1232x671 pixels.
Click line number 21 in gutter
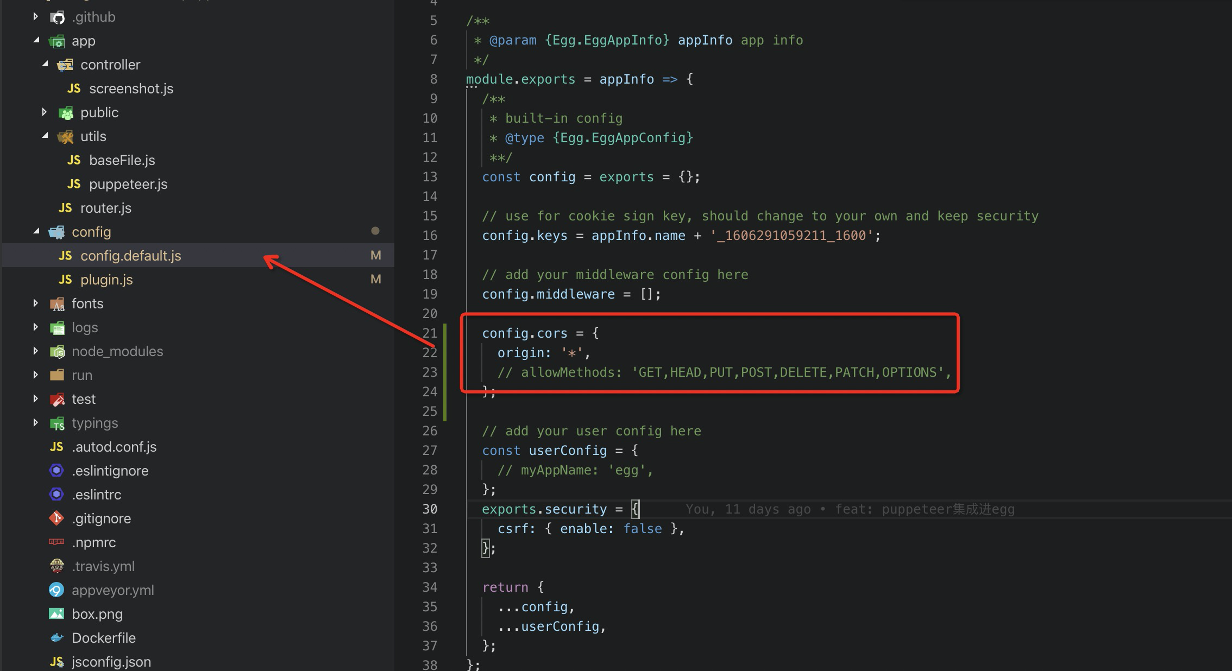430,333
